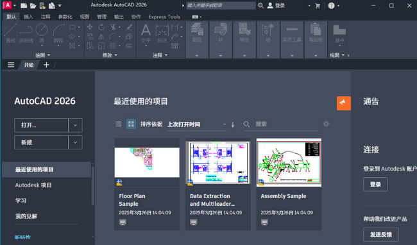Click the Open from Web & Mobile icon
Image resolution: width=417 pixels, height=245 pixels.
[x=42, y=6]
